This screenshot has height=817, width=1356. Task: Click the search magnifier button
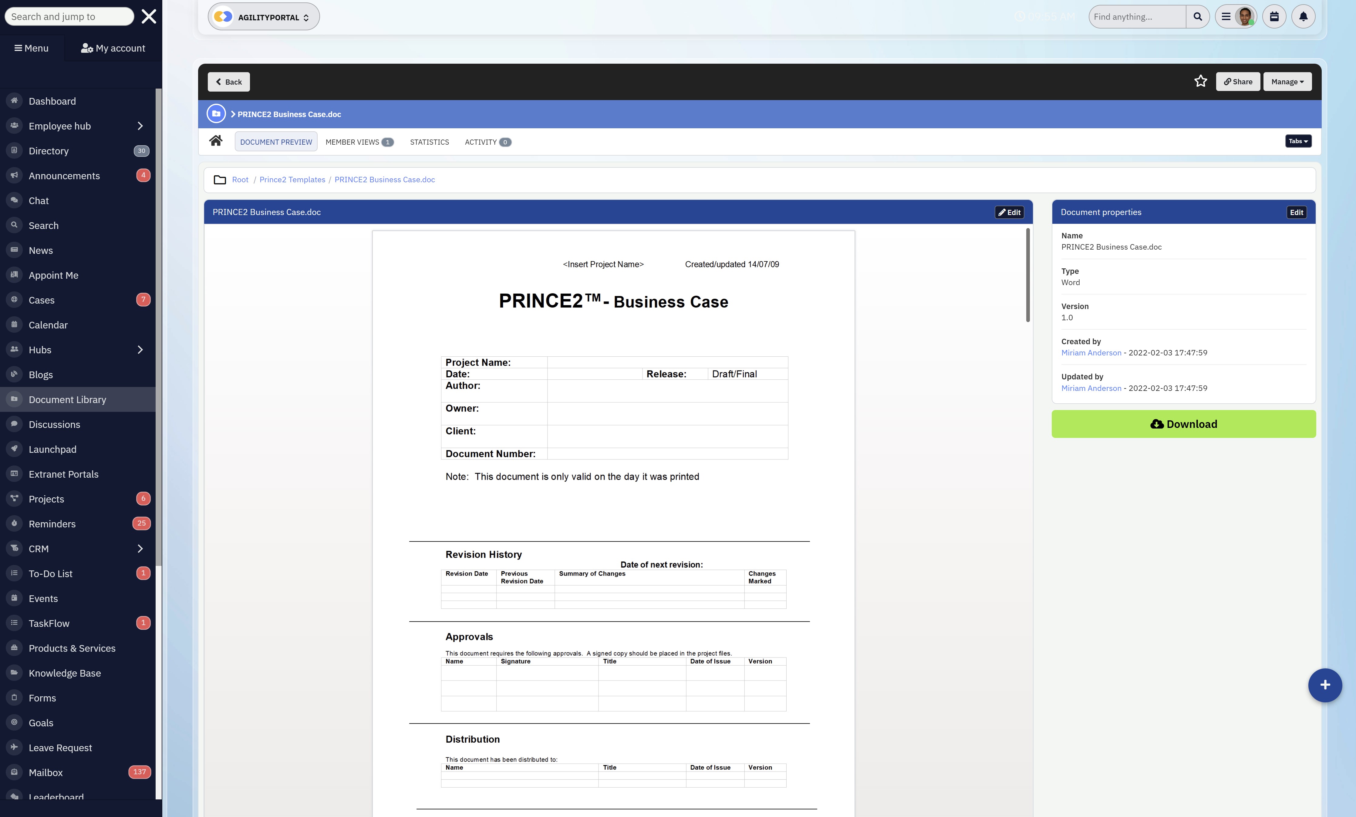point(1197,16)
